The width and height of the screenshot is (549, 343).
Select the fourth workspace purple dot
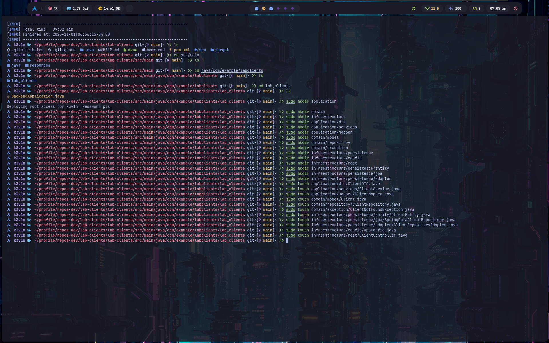278,9
